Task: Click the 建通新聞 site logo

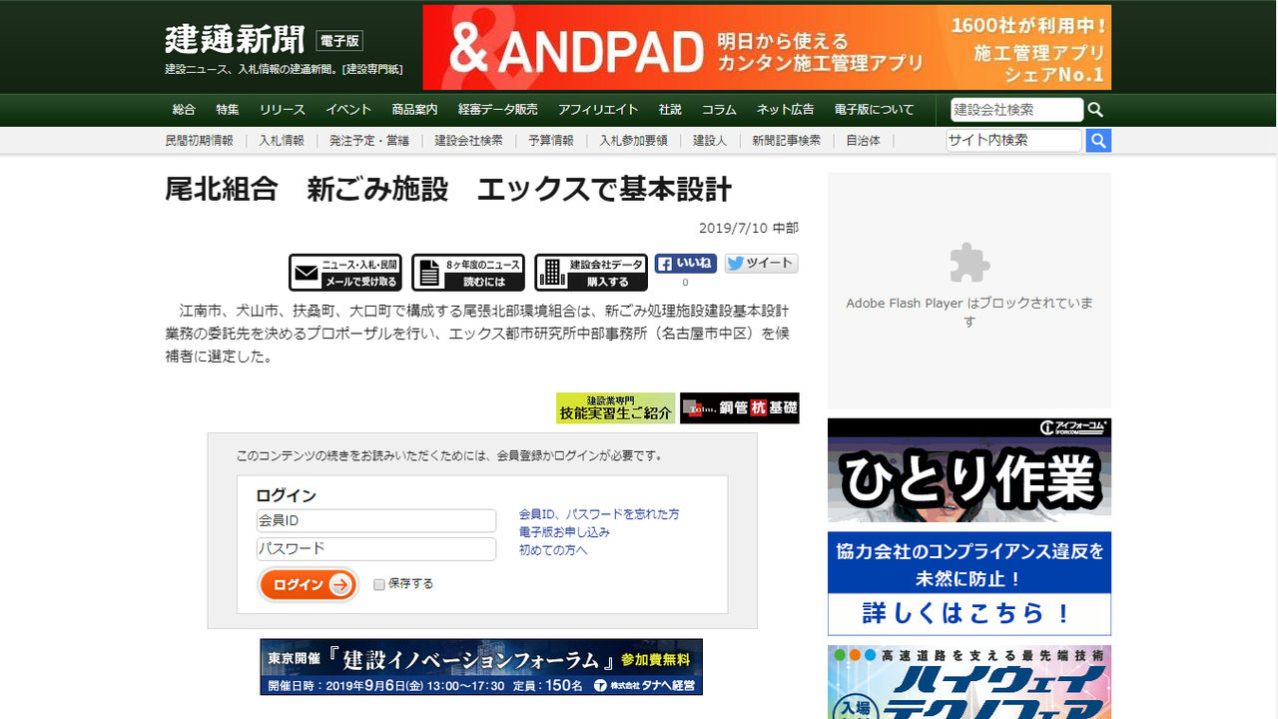Action: coord(235,40)
